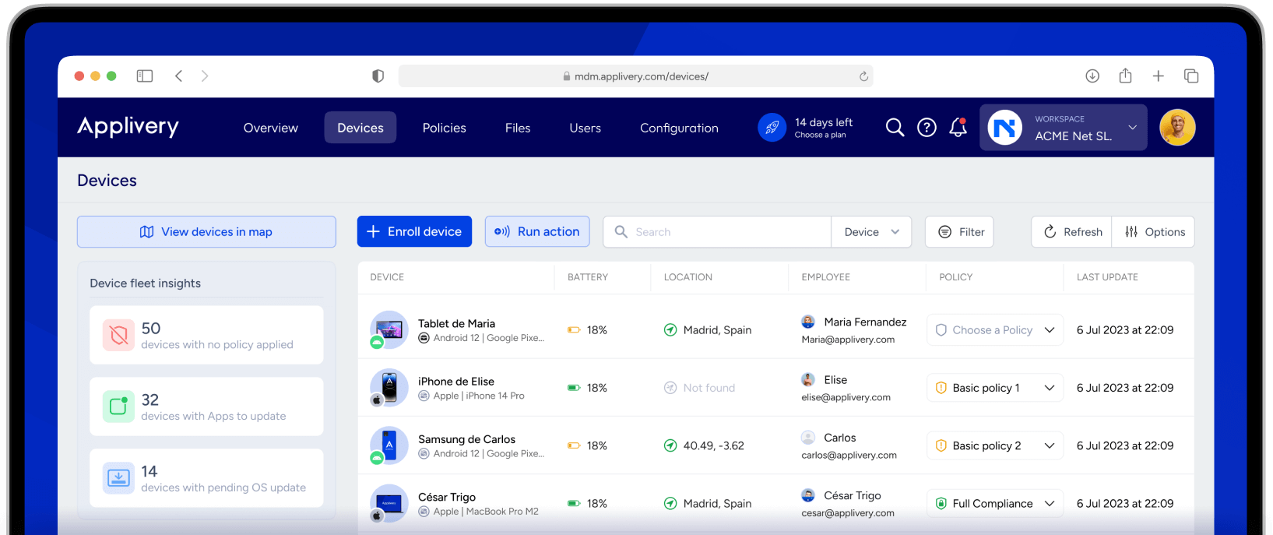The height and width of the screenshot is (535, 1273).
Task: Click the browser share icon
Action: tap(1125, 76)
